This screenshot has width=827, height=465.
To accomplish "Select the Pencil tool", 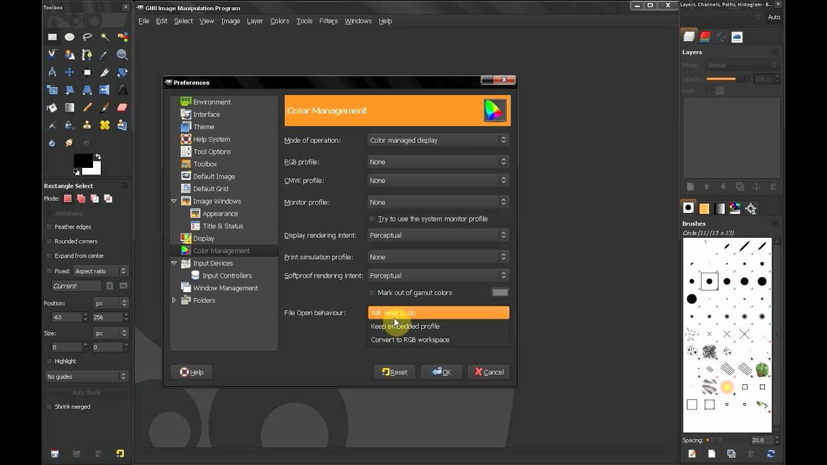I will 87,107.
